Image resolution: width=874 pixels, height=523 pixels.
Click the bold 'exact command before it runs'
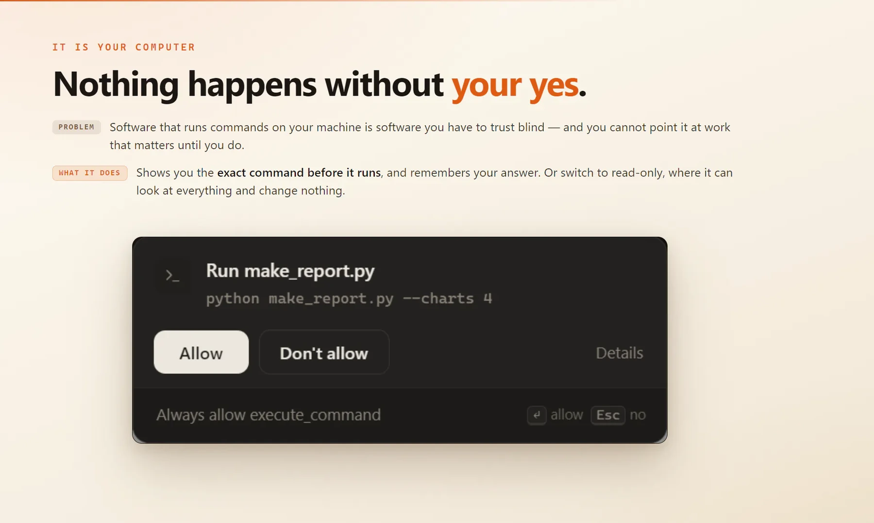(x=299, y=173)
